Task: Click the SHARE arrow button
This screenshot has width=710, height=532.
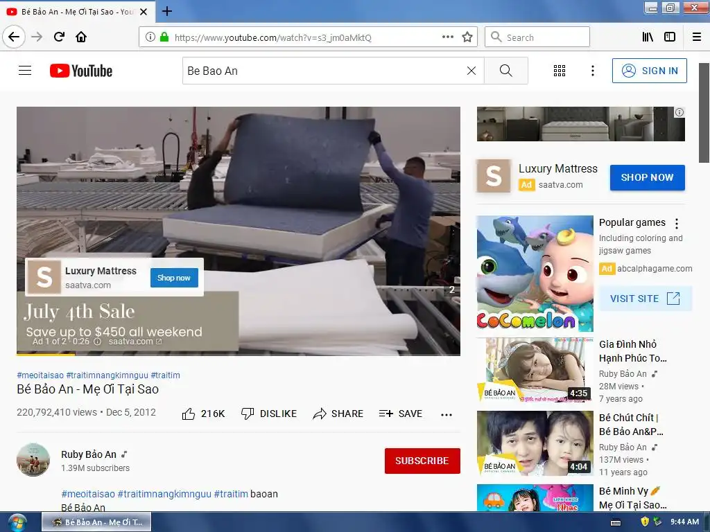Action: [338, 414]
